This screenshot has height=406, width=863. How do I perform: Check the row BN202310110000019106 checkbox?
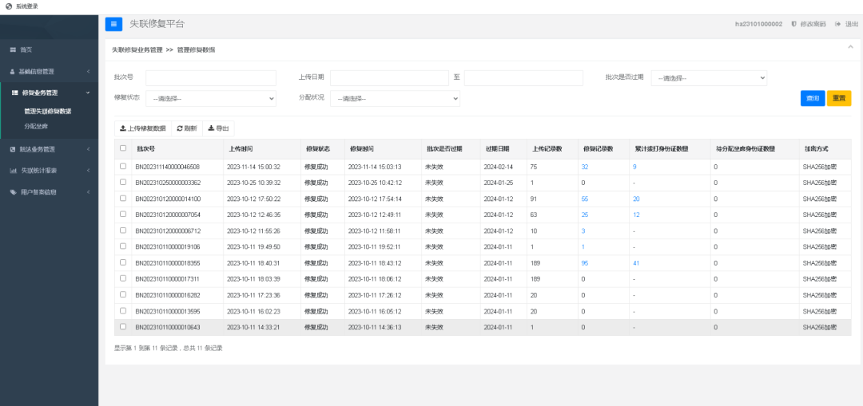[x=123, y=246]
